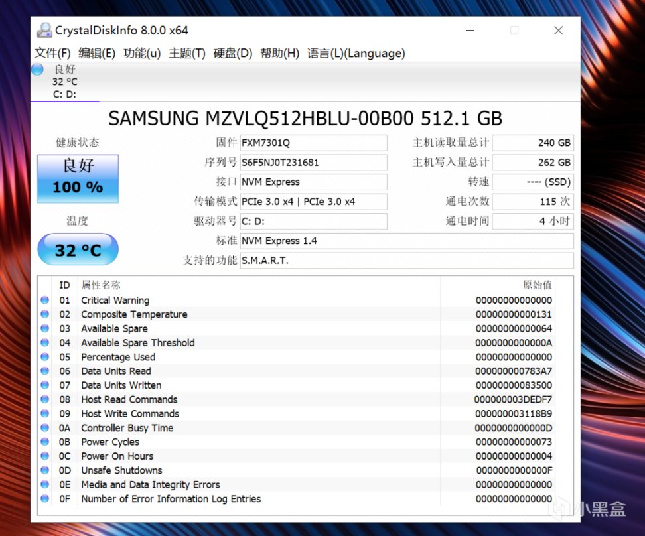Close the CrystalDiskInfo window
The width and height of the screenshot is (645, 536).
[x=558, y=31]
